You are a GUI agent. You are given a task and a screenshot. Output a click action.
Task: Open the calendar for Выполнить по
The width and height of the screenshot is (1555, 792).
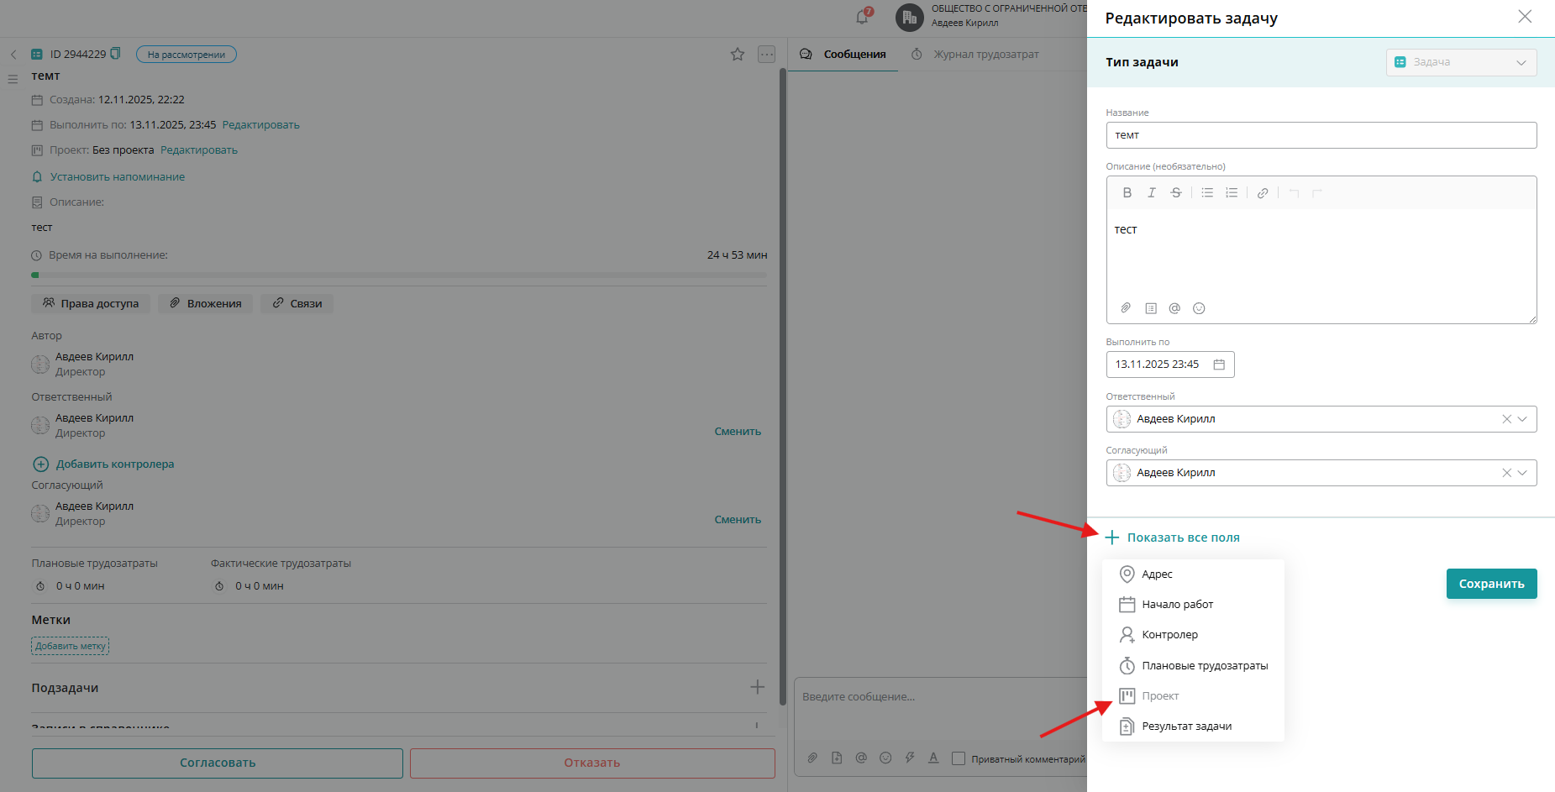(x=1219, y=365)
